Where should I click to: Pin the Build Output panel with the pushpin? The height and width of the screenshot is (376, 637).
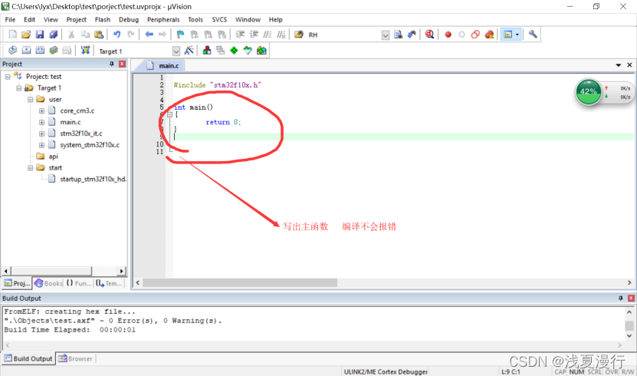pyautogui.click(x=621, y=298)
